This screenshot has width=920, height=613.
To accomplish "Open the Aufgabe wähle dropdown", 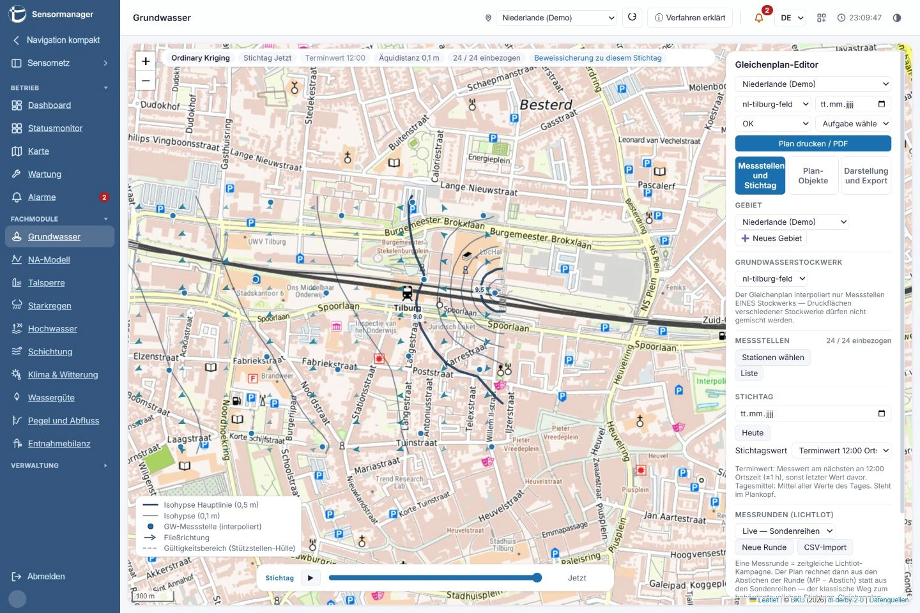I will [x=853, y=124].
